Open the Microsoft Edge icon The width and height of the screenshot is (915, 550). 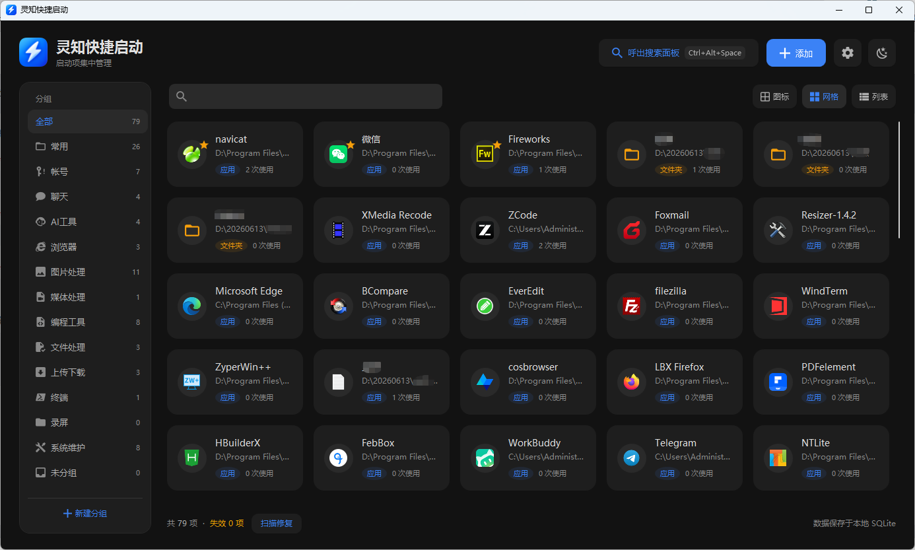click(192, 306)
